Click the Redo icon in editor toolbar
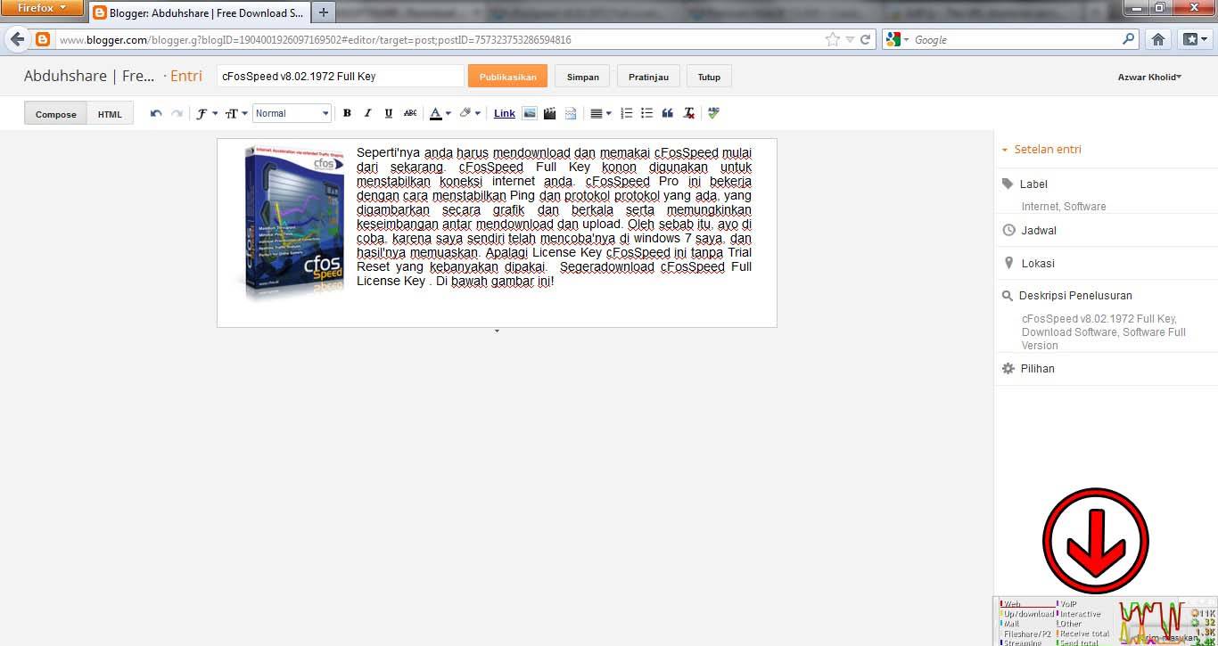This screenshot has height=646, width=1218. 177,113
